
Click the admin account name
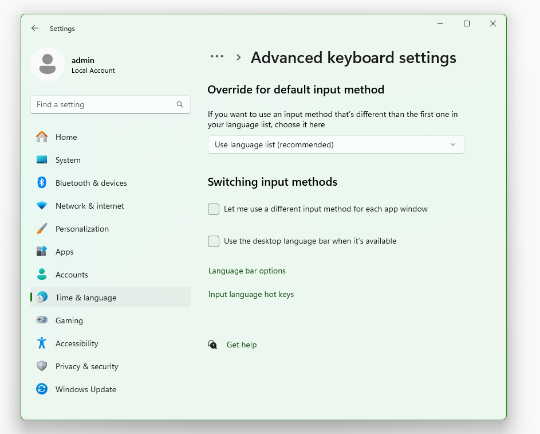pos(82,60)
